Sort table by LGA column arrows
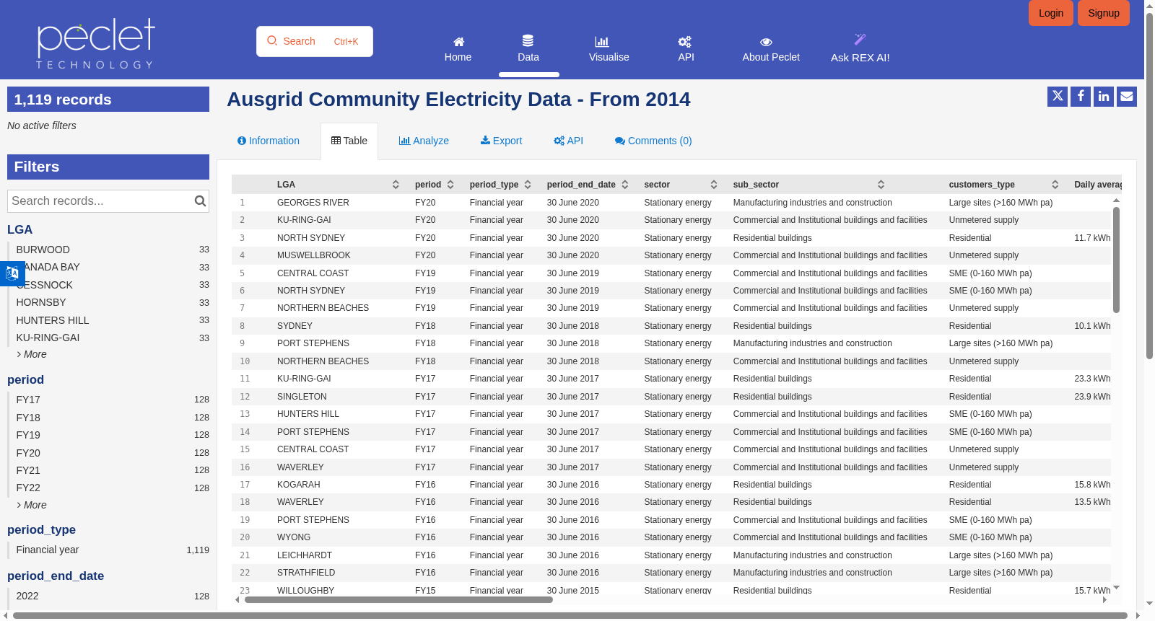Viewport: 1155px width, 621px height. 396,185
